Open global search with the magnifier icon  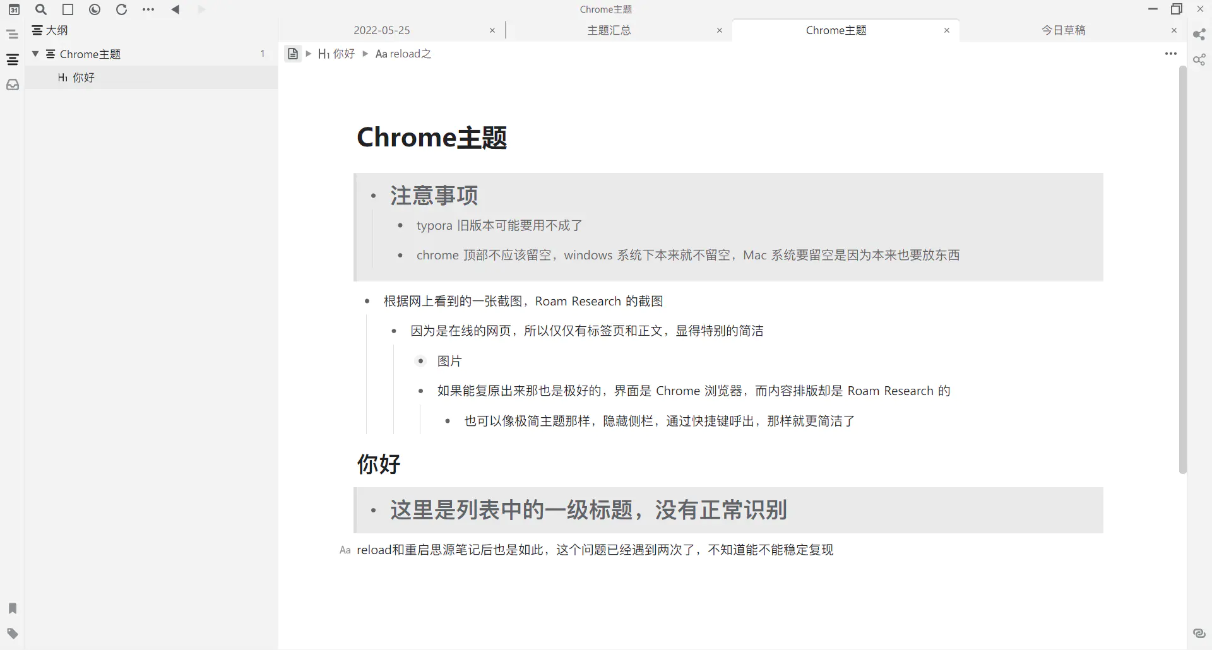[41, 9]
